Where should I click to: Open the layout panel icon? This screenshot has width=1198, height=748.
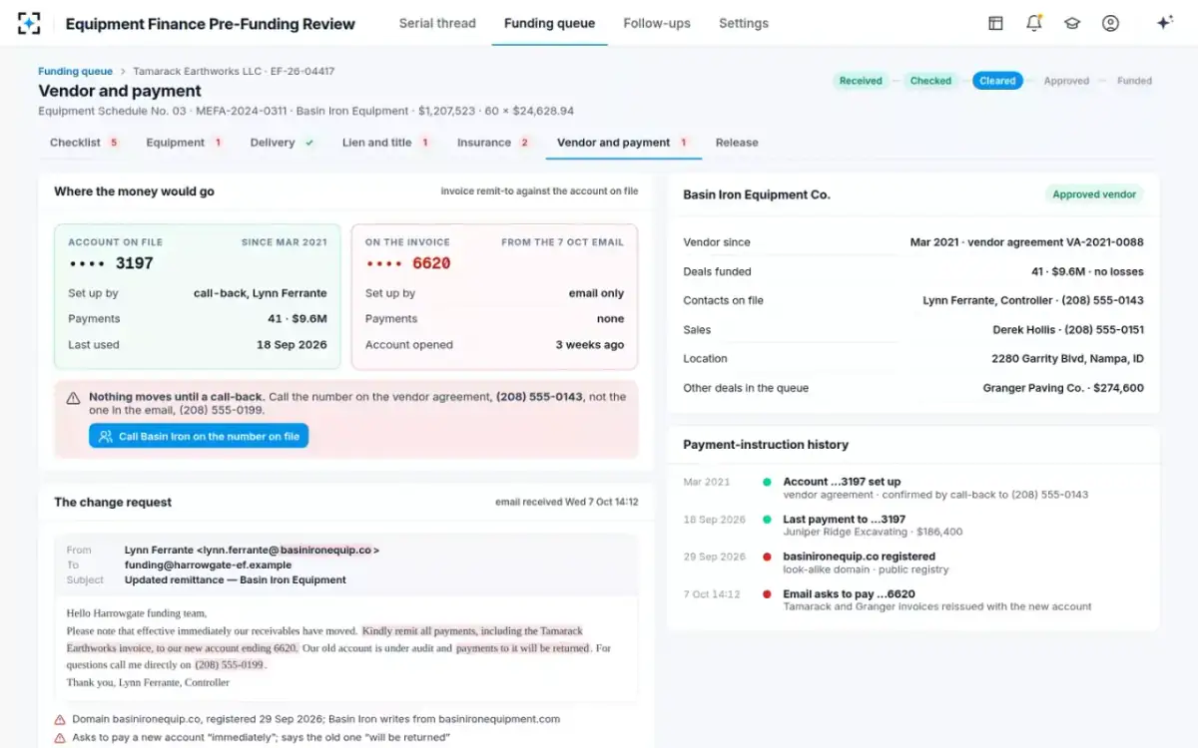(x=995, y=23)
